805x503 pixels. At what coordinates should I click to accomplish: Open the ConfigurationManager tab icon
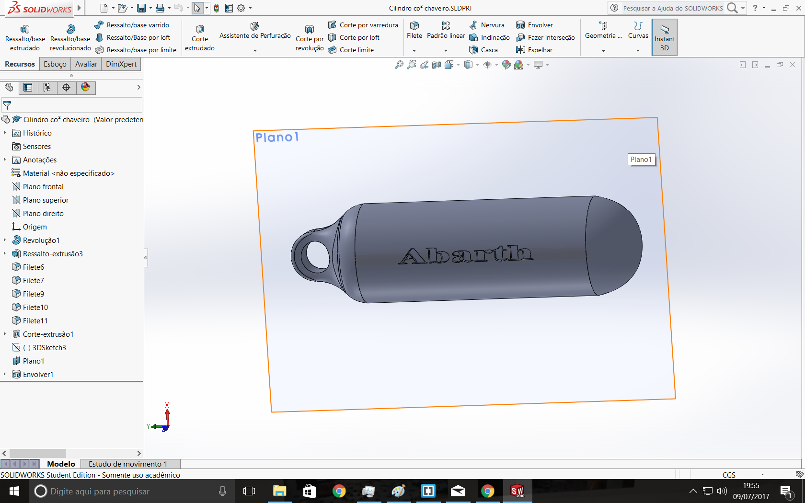[47, 87]
